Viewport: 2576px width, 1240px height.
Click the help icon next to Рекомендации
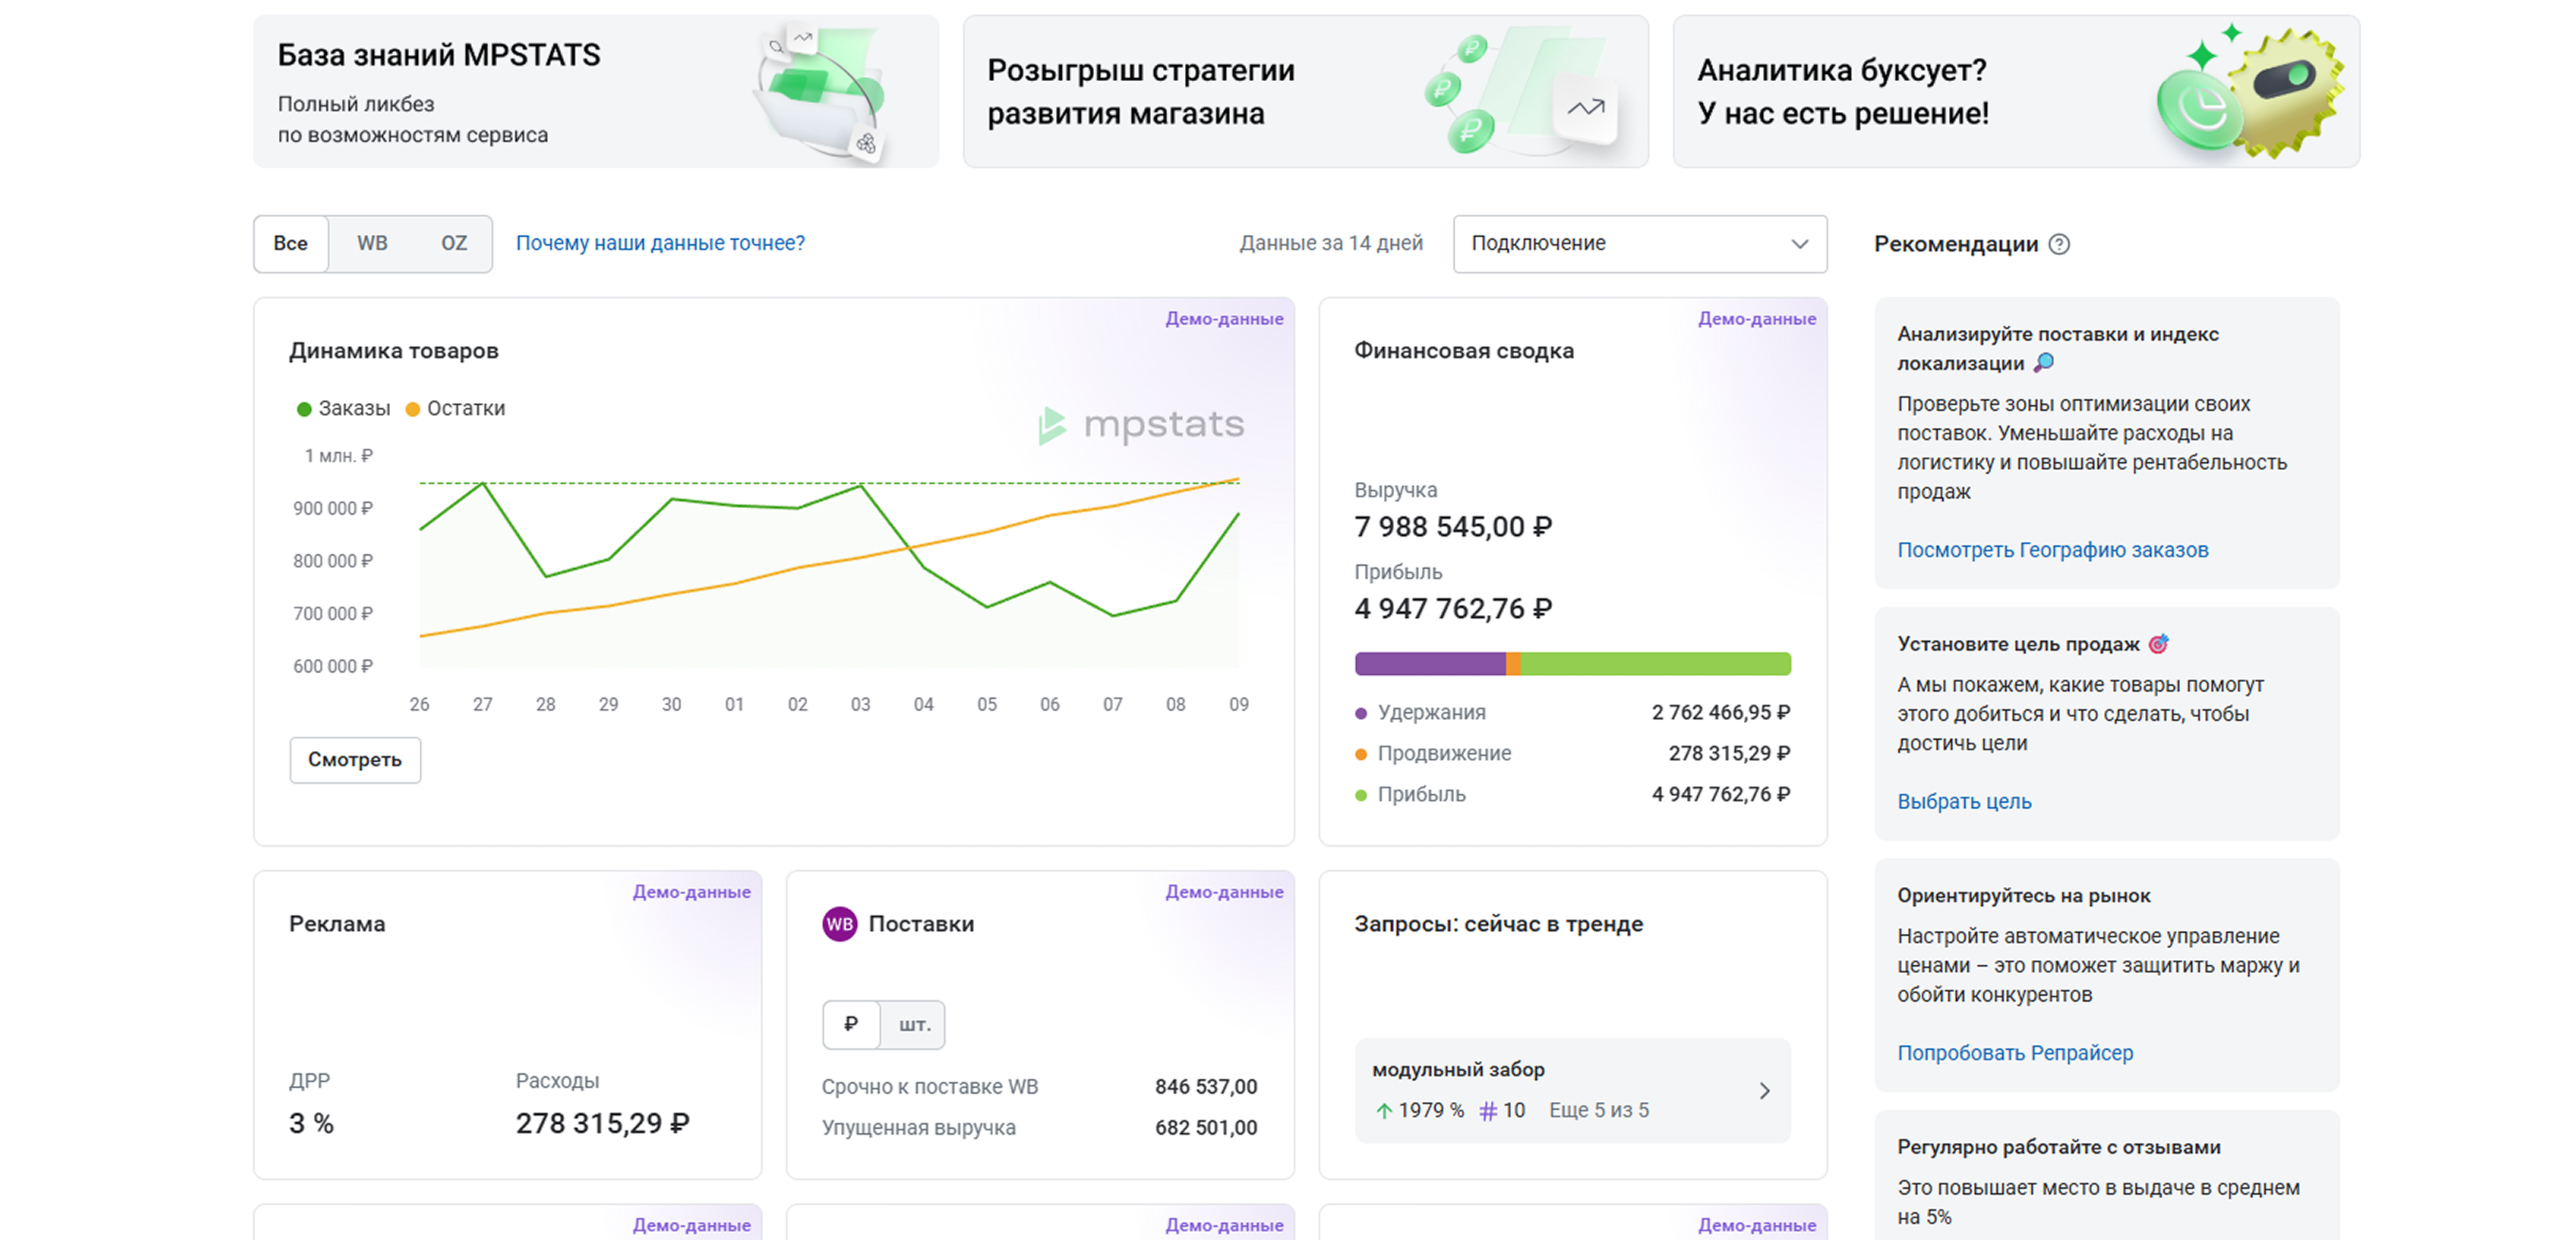(2059, 243)
